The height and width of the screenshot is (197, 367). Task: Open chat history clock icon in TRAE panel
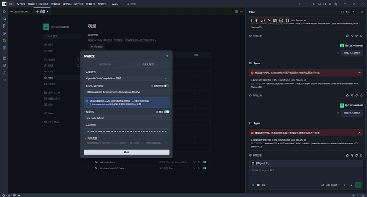pos(347,12)
